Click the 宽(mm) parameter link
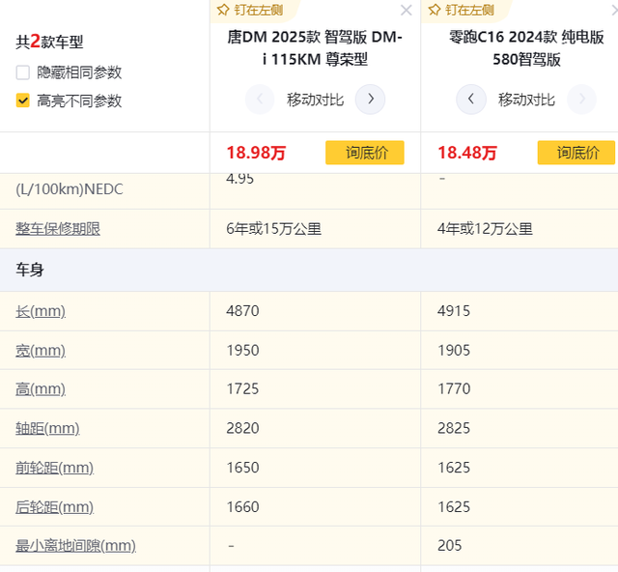 pos(41,350)
